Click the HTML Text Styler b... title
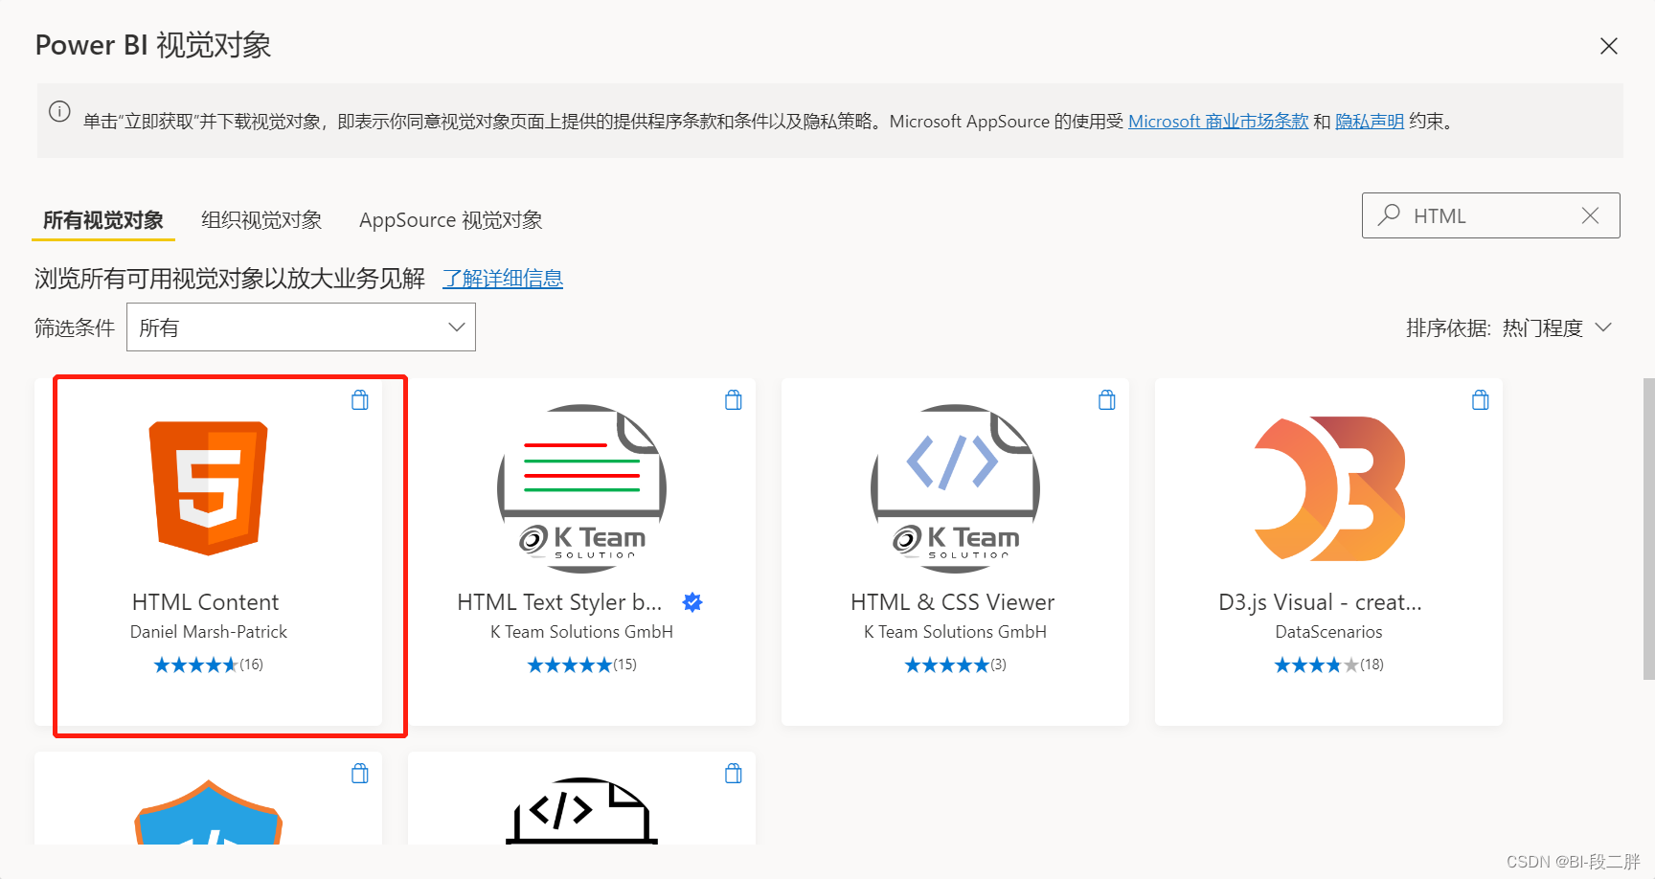 click(559, 602)
